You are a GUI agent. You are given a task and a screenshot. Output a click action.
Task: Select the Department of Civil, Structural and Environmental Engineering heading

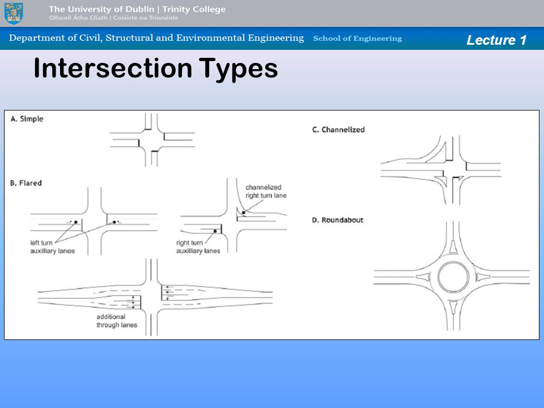[x=156, y=38]
